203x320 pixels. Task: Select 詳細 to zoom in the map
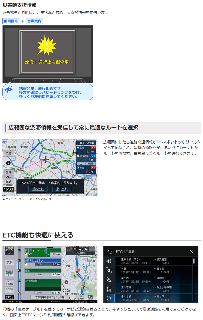click(x=8, y=182)
